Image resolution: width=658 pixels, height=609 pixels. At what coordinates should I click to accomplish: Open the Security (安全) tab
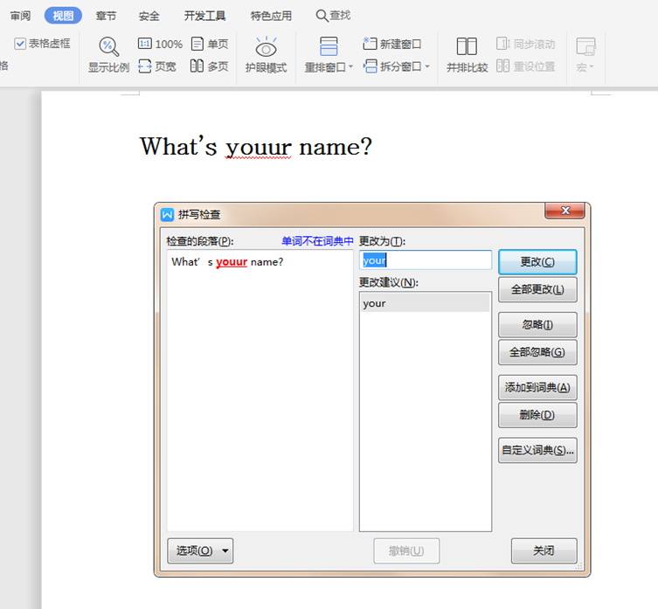[149, 16]
